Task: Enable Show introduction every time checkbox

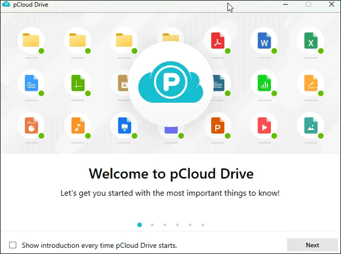Action: tap(13, 245)
